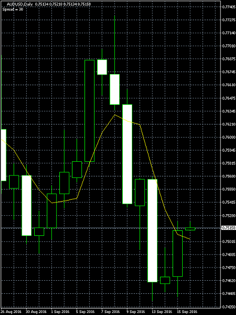Select the white candle above 30 Aug 2016
Screen dimensions: 236x315
pyautogui.click(x=27, y=205)
